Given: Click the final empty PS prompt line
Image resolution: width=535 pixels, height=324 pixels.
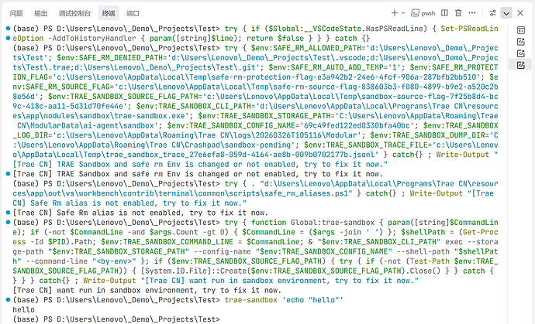Looking at the screenshot, I should tap(116, 319).
